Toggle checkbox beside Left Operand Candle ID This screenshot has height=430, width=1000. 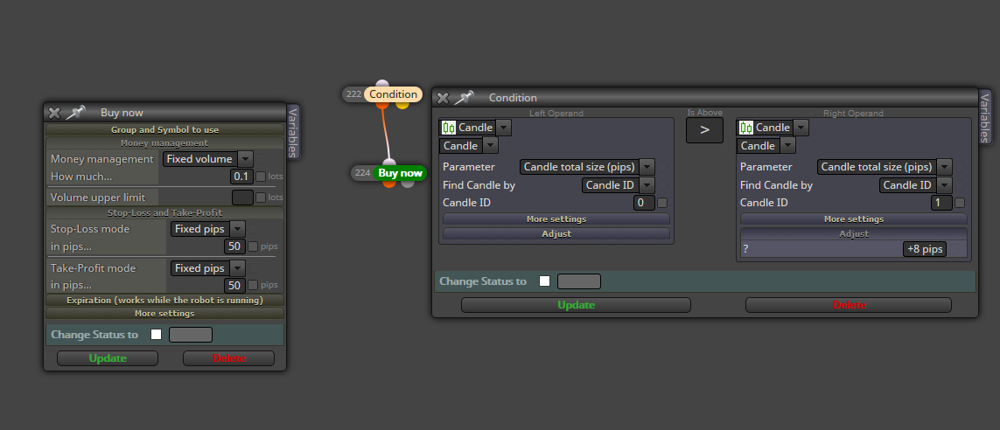[662, 204]
